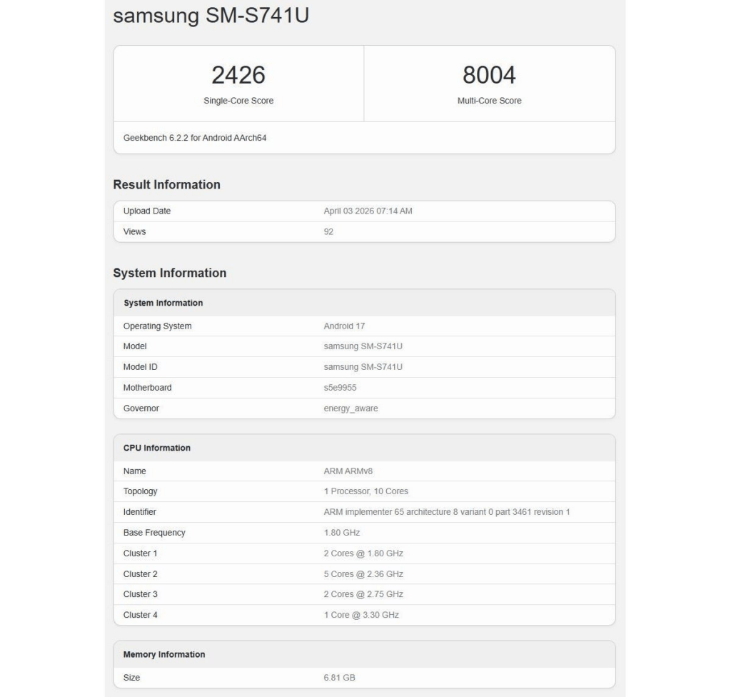Click the System Information section heading
This screenshot has height=697, width=731.
tap(169, 273)
